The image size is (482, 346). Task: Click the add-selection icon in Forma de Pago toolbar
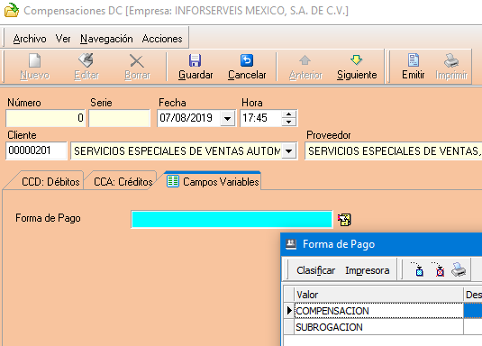pos(418,269)
